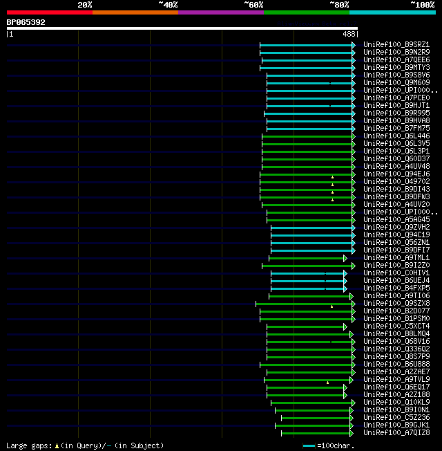Click the UniRef100_B9DI43 label
This screenshot has height=451, width=442.
396,190
